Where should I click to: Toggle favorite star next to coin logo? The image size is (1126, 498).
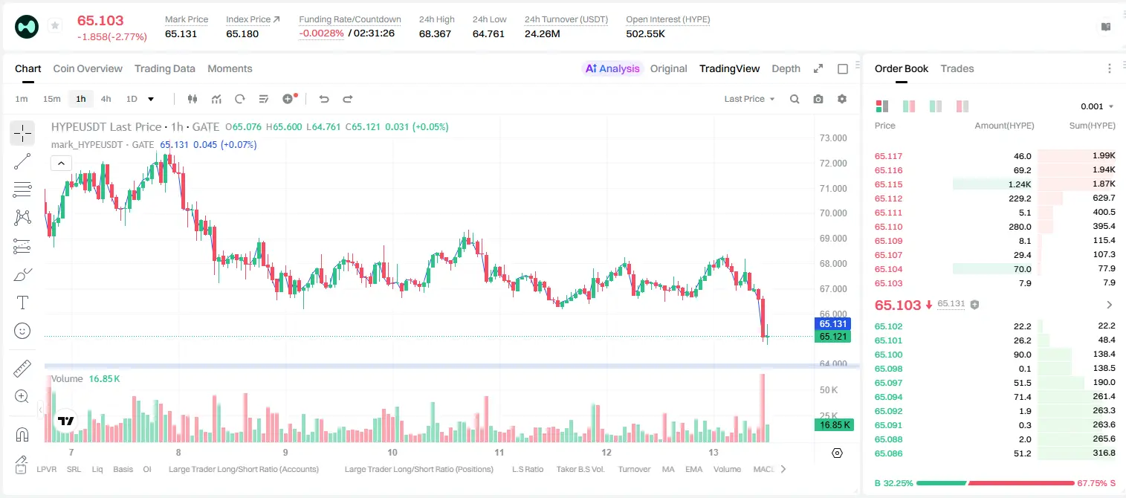[55, 26]
